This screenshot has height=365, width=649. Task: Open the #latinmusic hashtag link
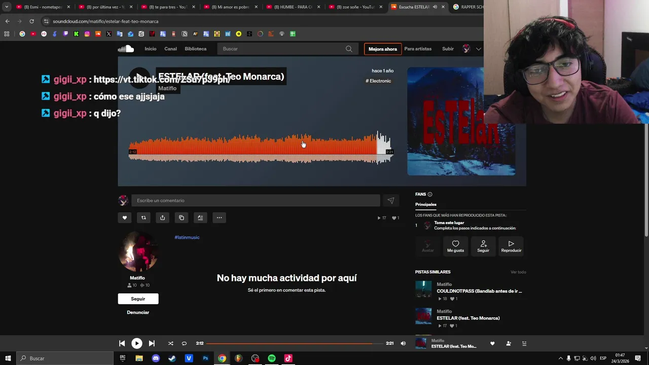187,237
